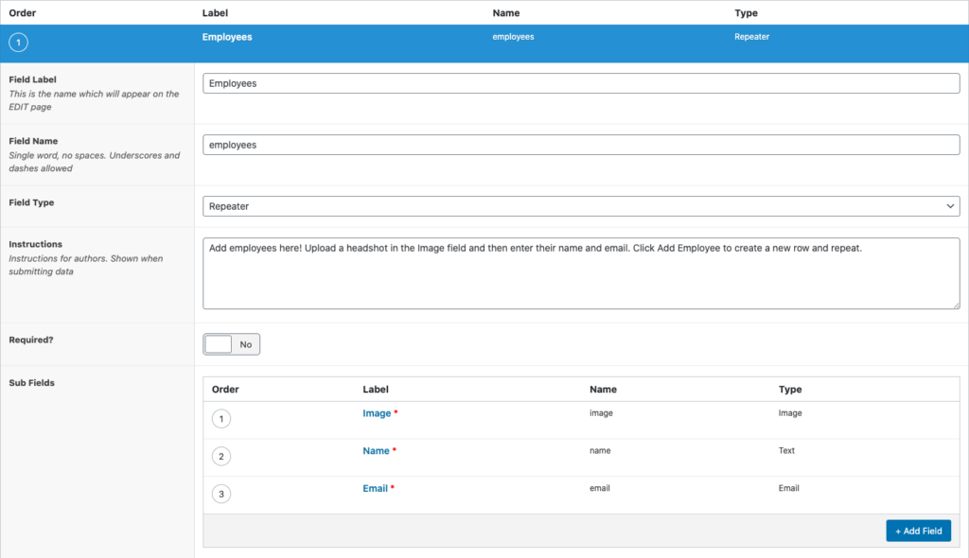969x558 pixels.
Task: Click the image name cell in sub fields
Action: (601, 413)
